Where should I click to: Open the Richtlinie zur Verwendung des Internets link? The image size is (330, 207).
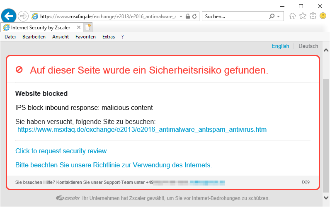(114, 165)
